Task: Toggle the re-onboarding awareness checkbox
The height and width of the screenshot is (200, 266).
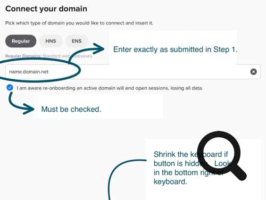Action: click(10, 88)
